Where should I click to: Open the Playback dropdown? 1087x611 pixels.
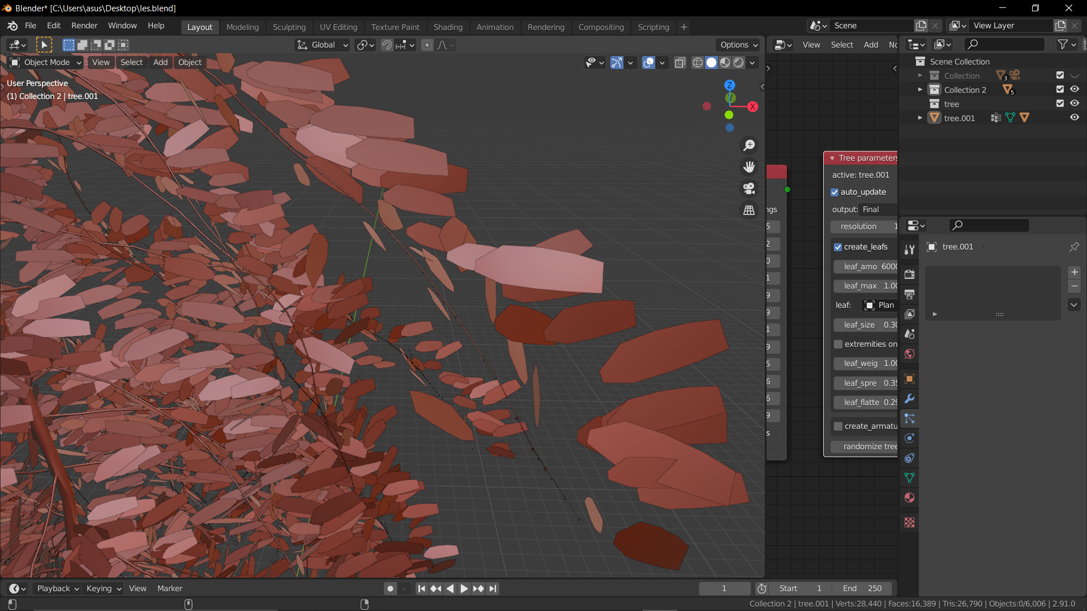pyautogui.click(x=57, y=588)
